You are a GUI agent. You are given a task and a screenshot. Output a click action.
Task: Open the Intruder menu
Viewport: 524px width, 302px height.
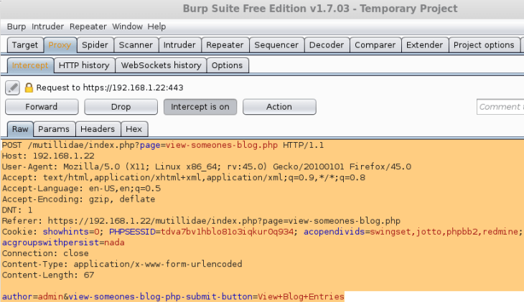point(47,27)
